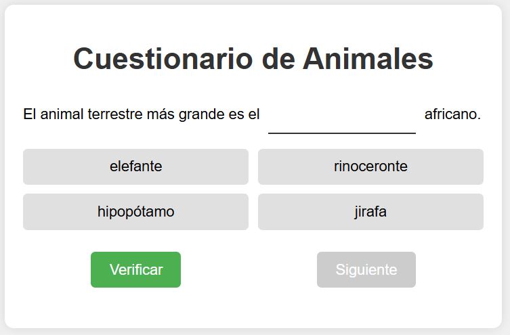Click the Cuestionario de Animales heading
Image resolution: width=510 pixels, height=335 pixels.
tap(253, 59)
